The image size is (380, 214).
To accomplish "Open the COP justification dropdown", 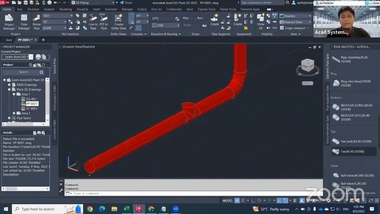I will [166, 26].
